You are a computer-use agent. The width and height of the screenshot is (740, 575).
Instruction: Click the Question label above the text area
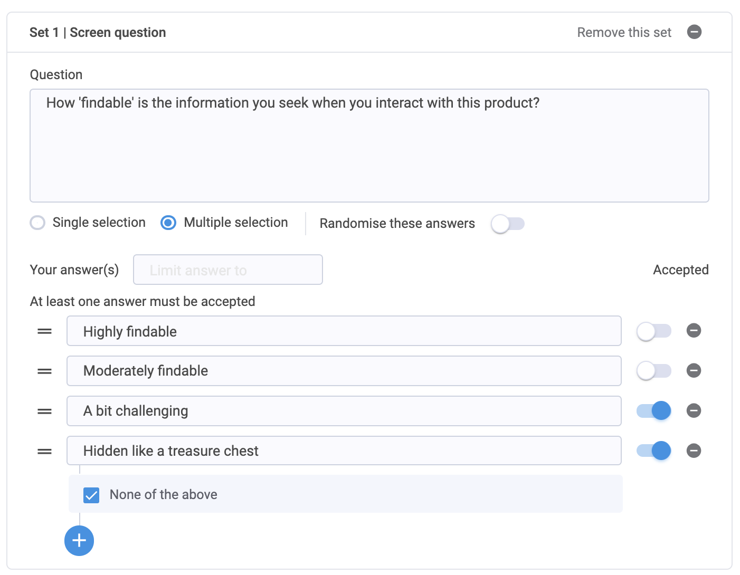point(56,75)
